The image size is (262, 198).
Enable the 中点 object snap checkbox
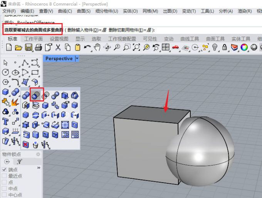[x=4, y=189]
